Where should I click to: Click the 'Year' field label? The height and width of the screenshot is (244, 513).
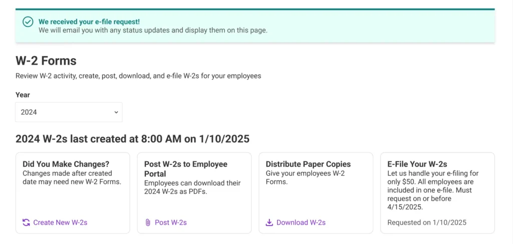coord(23,94)
